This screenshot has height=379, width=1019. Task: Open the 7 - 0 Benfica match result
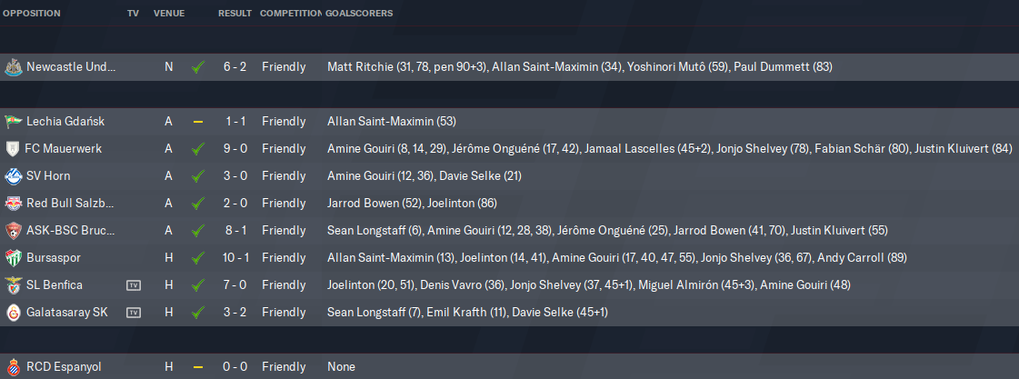[235, 285]
